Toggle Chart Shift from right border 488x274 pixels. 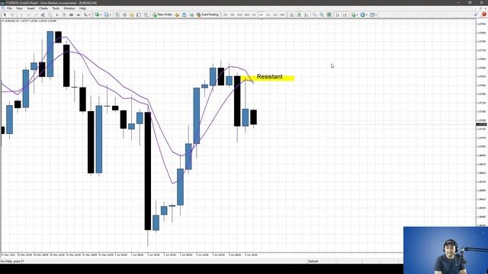[x=345, y=14]
